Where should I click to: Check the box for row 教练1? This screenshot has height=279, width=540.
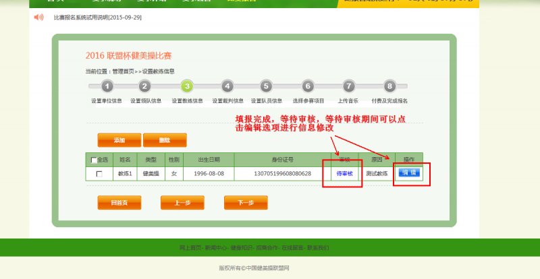pyautogui.click(x=99, y=174)
